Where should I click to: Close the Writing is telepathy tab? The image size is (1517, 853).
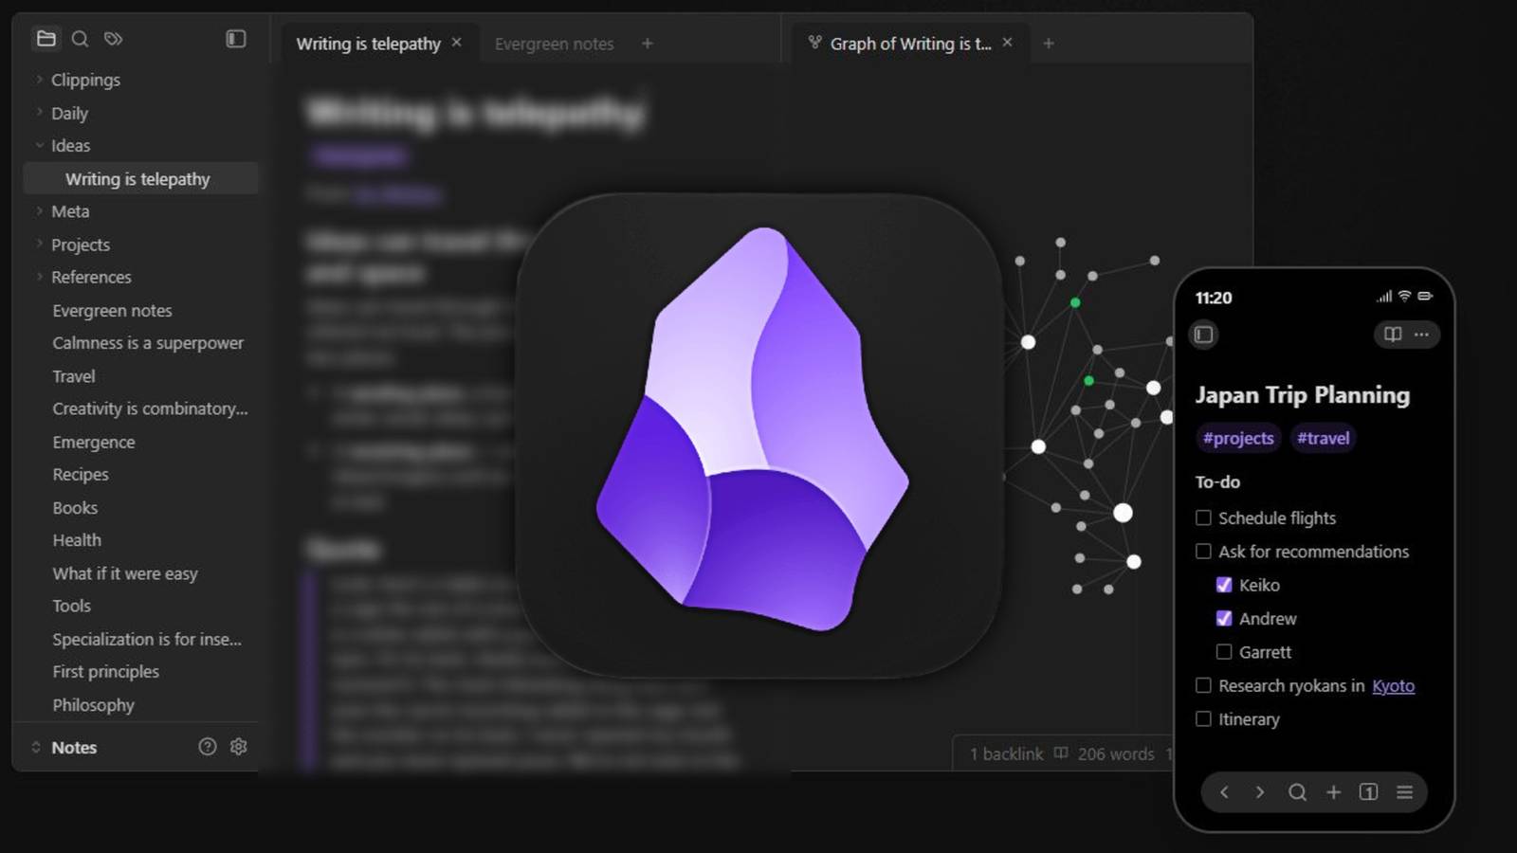pyautogui.click(x=457, y=43)
